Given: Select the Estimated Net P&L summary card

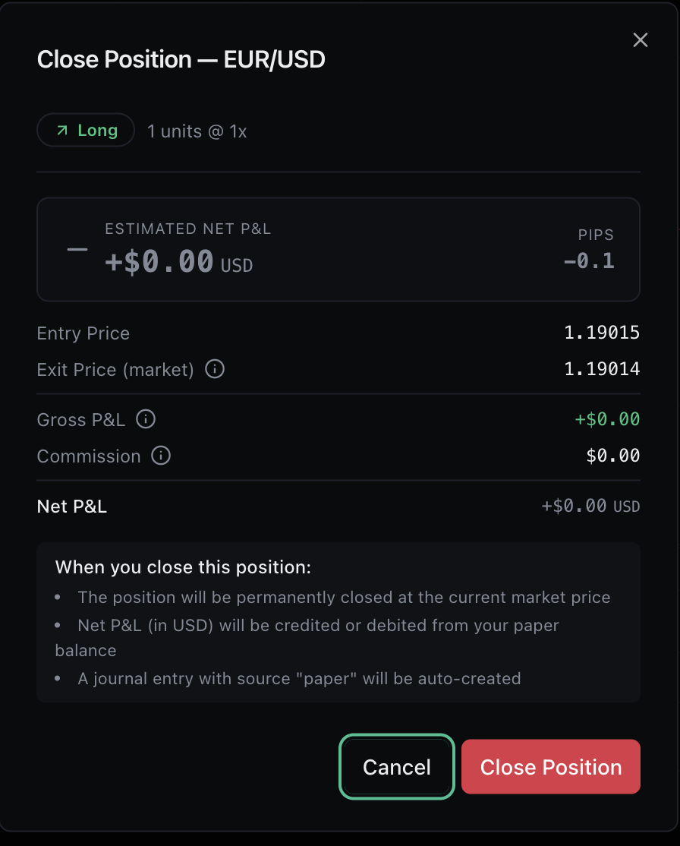Looking at the screenshot, I should (338, 249).
